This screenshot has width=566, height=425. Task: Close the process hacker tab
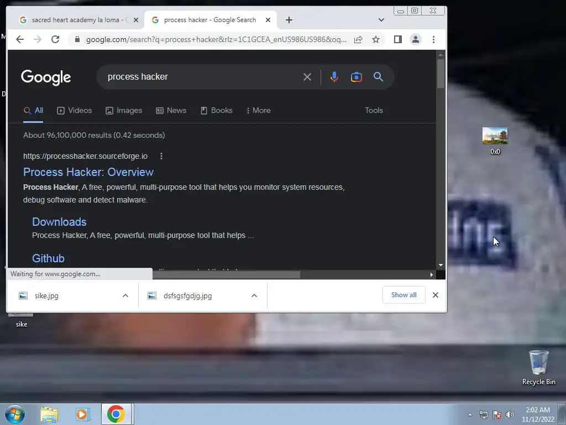pyautogui.click(x=268, y=20)
